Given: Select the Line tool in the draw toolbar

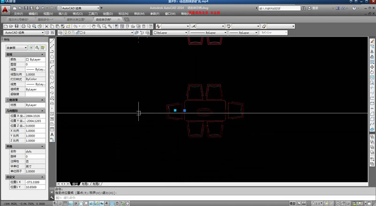Looking at the screenshot, I should tap(52, 41).
